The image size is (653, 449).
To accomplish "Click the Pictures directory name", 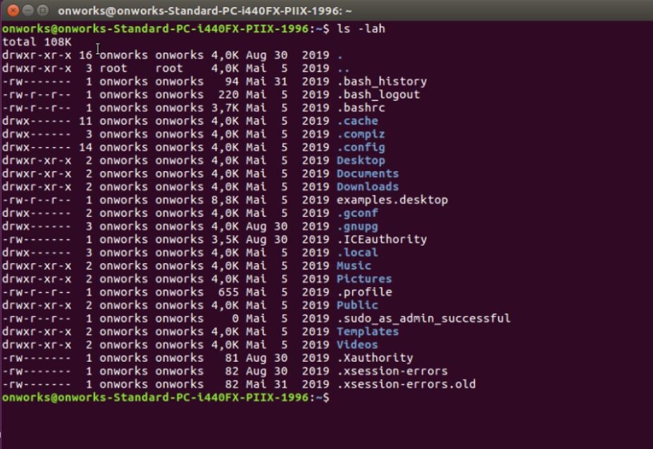I will 364,279.
